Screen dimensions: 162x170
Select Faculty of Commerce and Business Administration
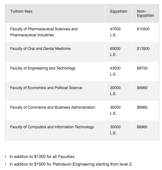pos(53,107)
